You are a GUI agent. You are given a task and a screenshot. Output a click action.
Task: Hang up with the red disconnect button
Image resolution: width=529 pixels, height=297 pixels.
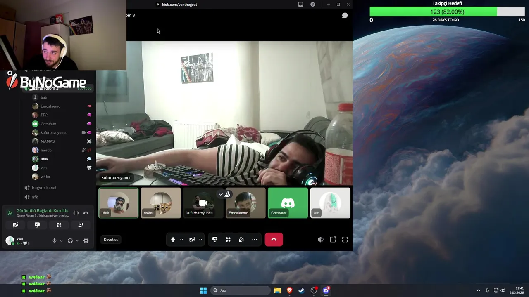click(274, 240)
